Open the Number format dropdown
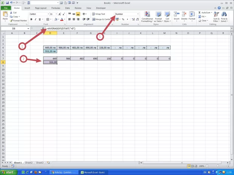Viewport: 234px width, 175px height. tap(138, 14)
